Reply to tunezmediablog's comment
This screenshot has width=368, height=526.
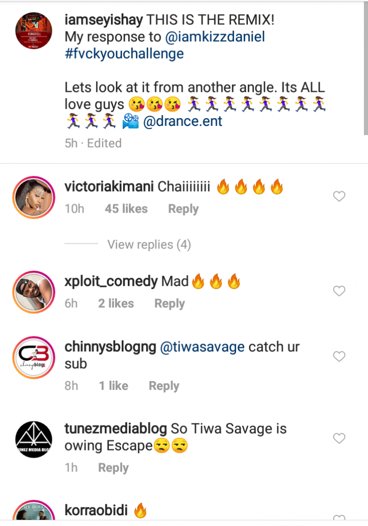point(113,468)
